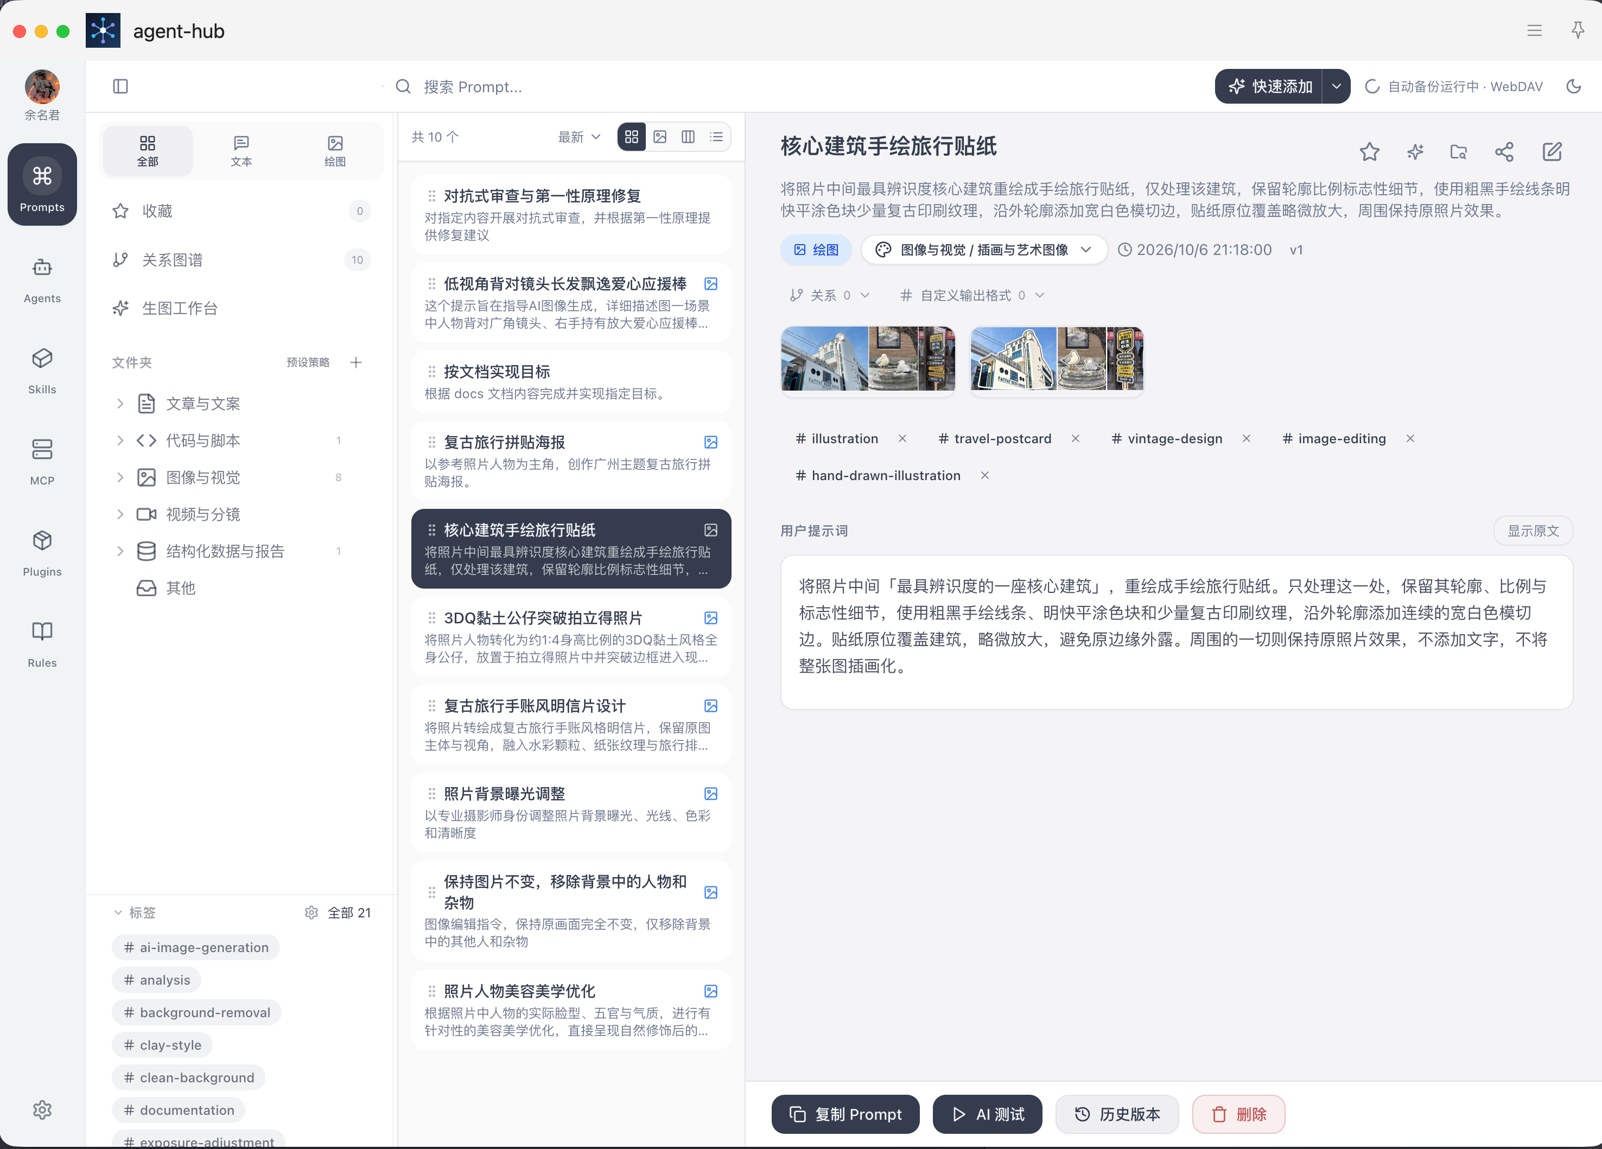Click the AI 测试 button
The image size is (1602, 1149).
(988, 1114)
